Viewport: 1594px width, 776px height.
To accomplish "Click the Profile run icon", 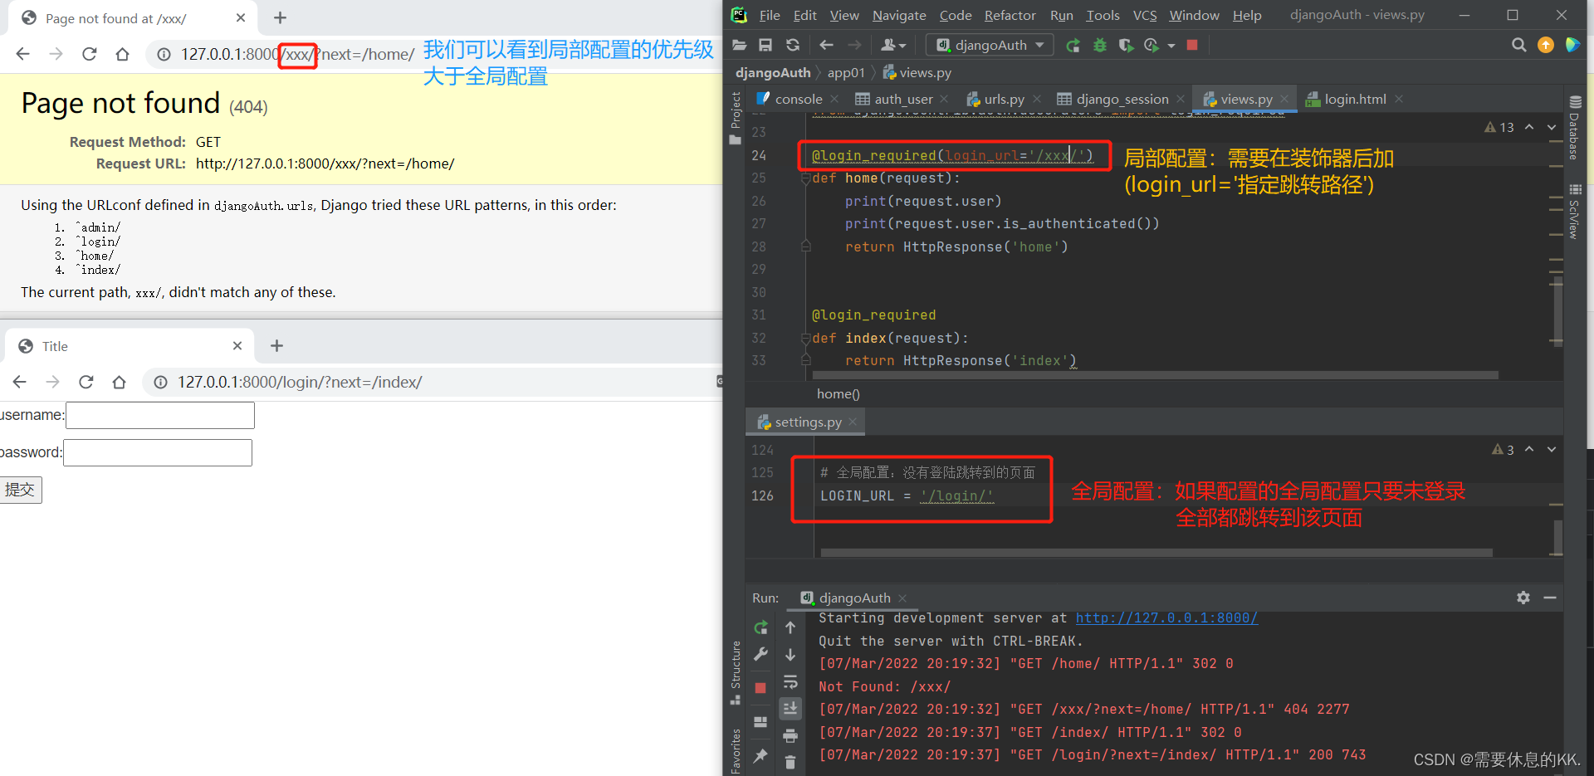I will (1151, 45).
